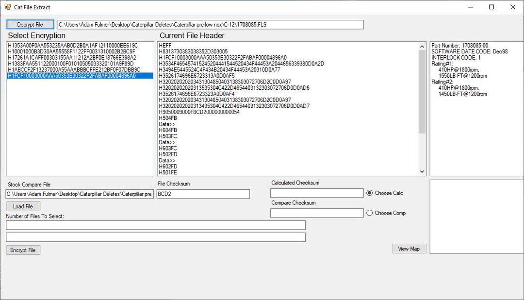524x300 pixels.
Task: Click the Decrypt File button
Action: point(30,24)
